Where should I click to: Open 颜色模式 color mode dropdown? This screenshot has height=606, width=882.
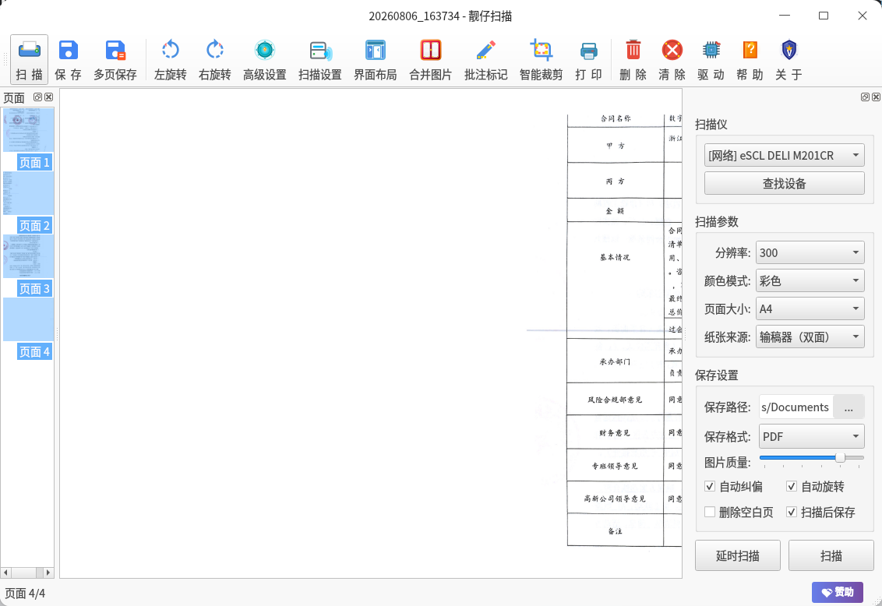(x=810, y=280)
